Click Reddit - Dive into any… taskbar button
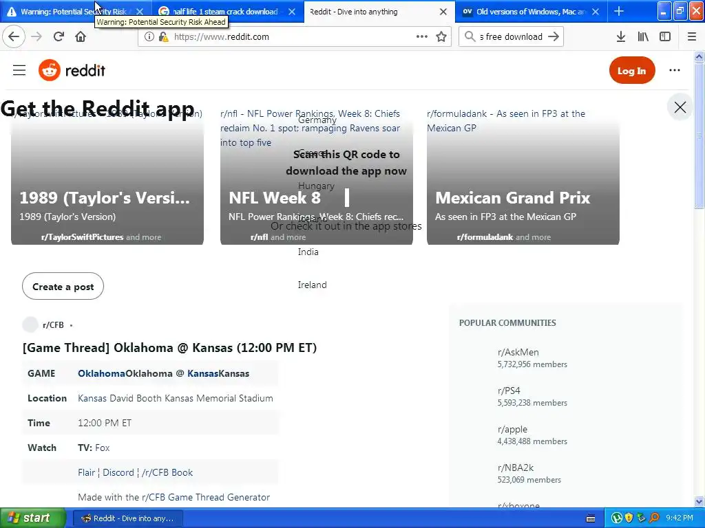The height and width of the screenshot is (528, 705). click(x=127, y=518)
